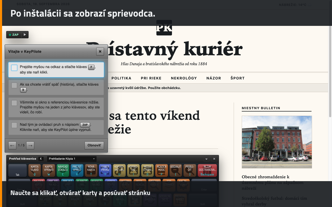Open the keyboard overview panel options arrow
Image resolution: width=332 pixels, height=207 pixels.
206,159
